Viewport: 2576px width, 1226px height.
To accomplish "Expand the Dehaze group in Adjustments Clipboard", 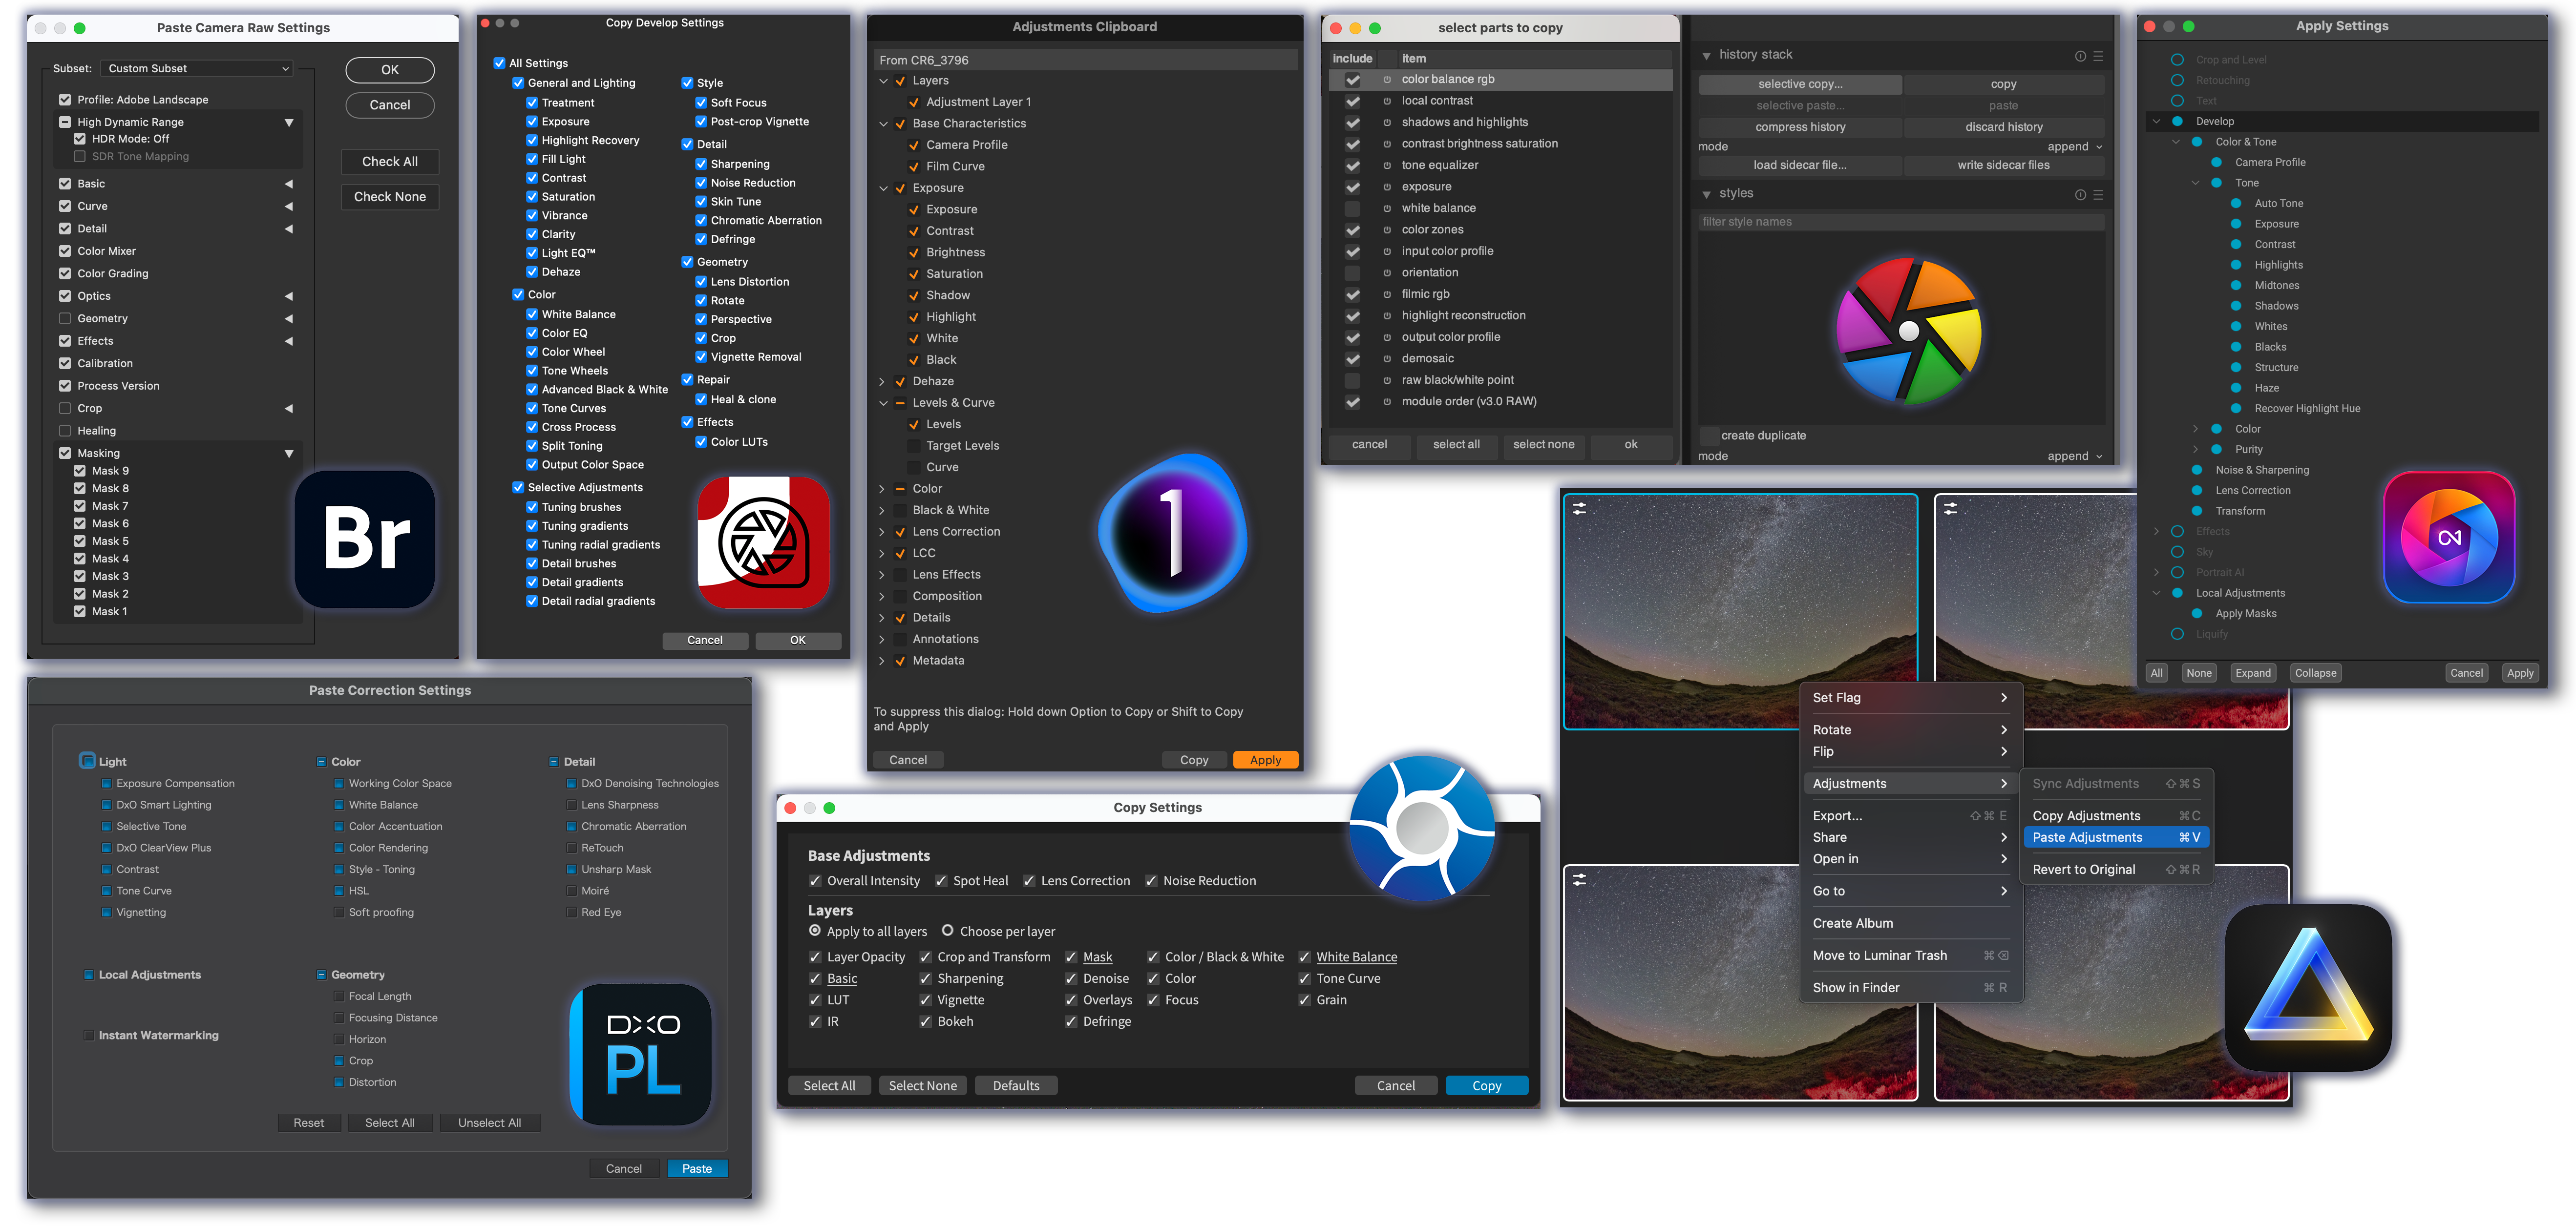I will [882, 381].
